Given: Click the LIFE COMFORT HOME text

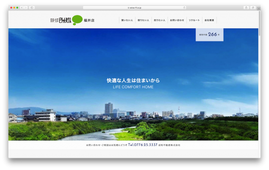Looking at the screenshot, I should tap(133, 87).
